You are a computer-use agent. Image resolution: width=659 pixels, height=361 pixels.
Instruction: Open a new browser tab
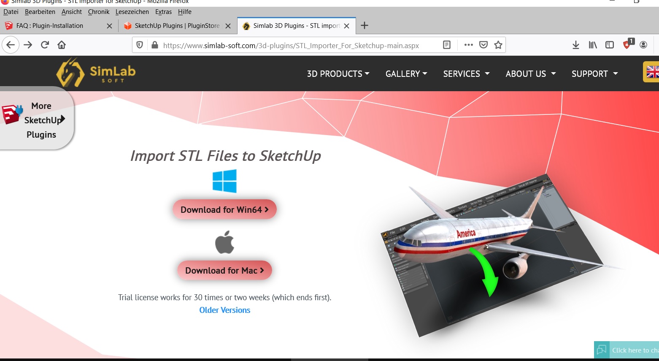(365, 26)
